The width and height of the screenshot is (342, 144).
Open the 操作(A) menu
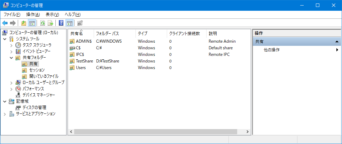[x=33, y=15]
